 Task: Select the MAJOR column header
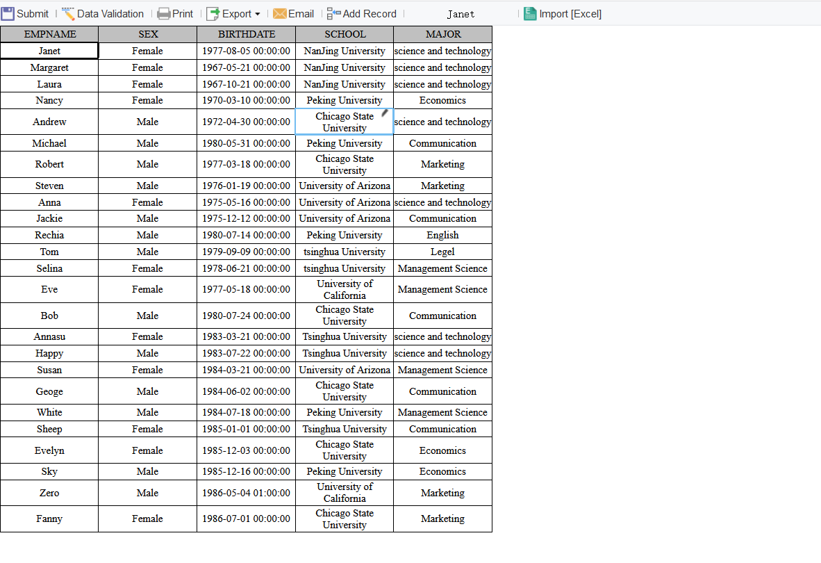point(442,33)
